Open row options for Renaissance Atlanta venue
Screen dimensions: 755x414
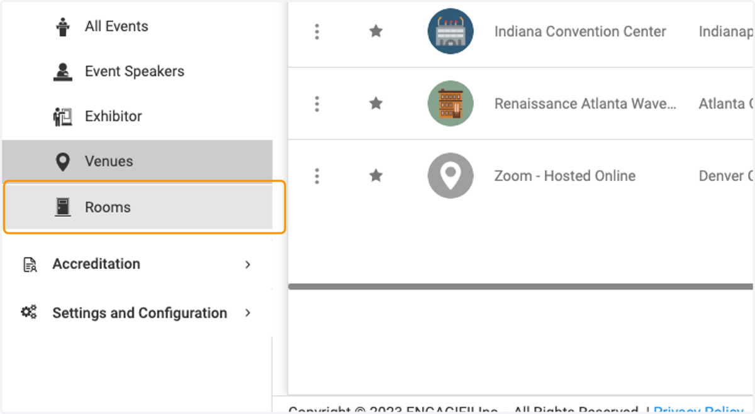coord(317,104)
